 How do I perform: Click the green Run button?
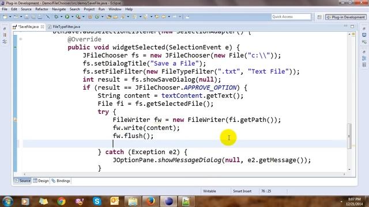coord(67,17)
